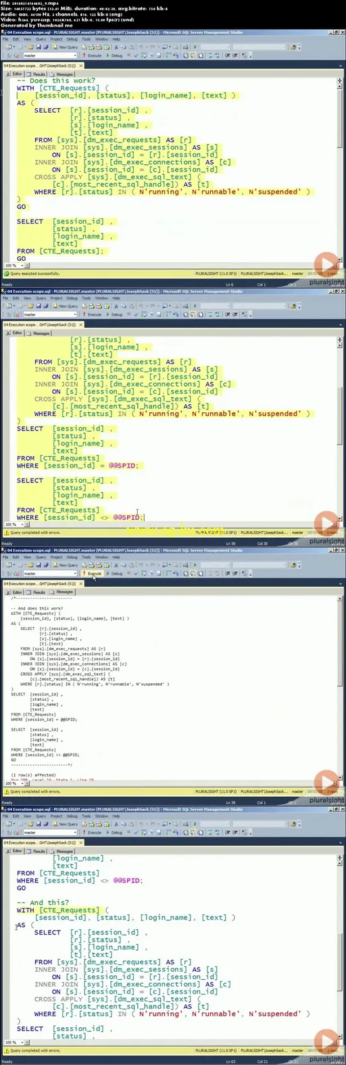This screenshot has height=1065, width=346.
Task: Open the Help menu in the fourth frame
Action: pos(116,816)
